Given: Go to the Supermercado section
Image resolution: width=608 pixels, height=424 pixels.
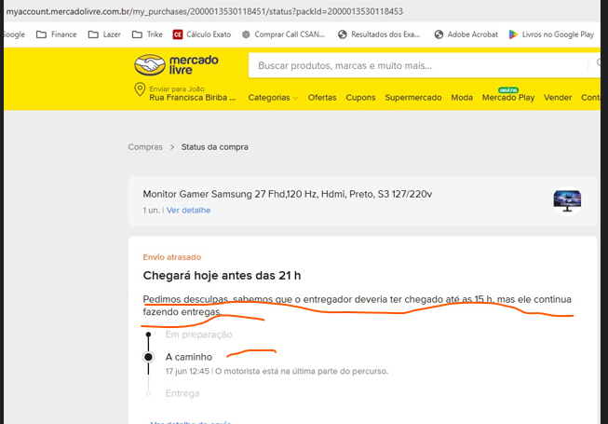Looking at the screenshot, I should (413, 98).
